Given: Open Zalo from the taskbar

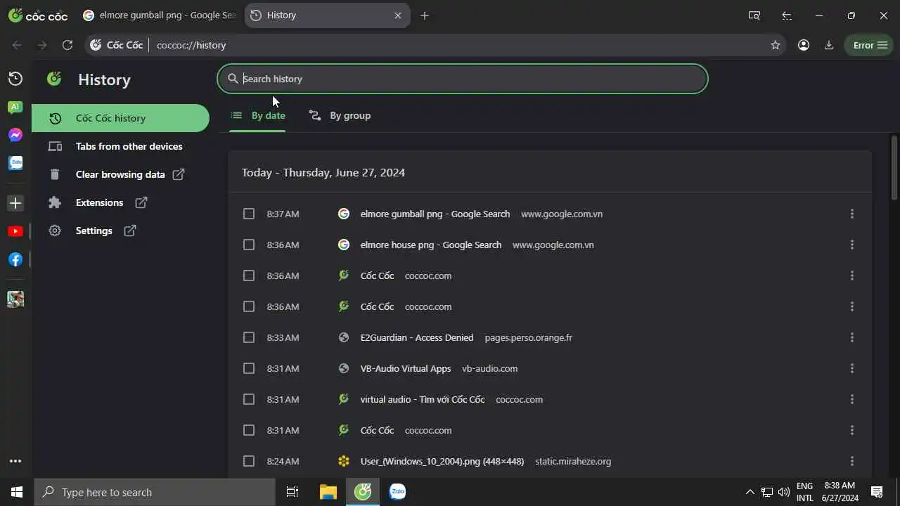Looking at the screenshot, I should click(x=397, y=492).
